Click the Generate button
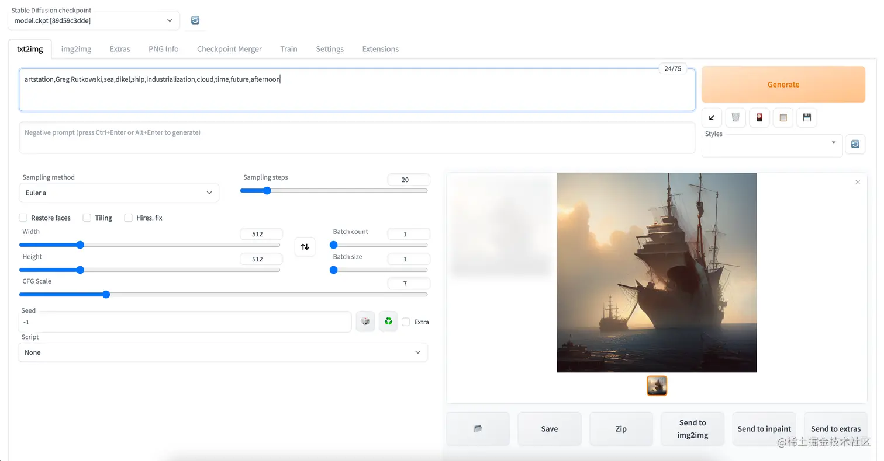This screenshot has width=884, height=461. pyautogui.click(x=783, y=85)
